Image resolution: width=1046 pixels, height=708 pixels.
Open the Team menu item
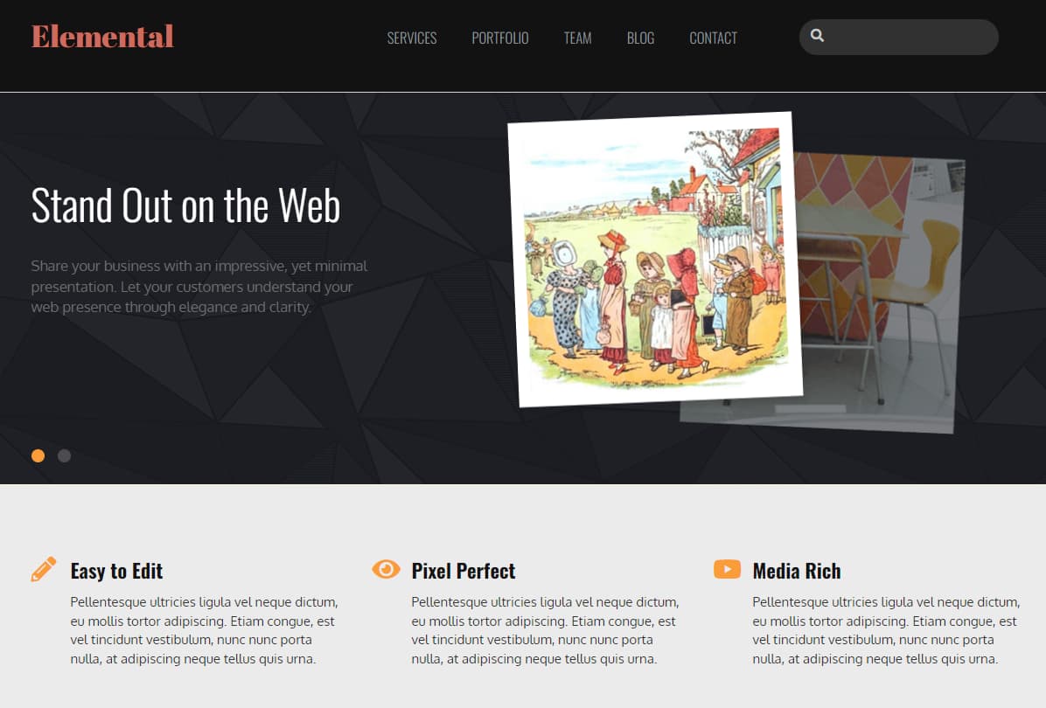point(578,38)
